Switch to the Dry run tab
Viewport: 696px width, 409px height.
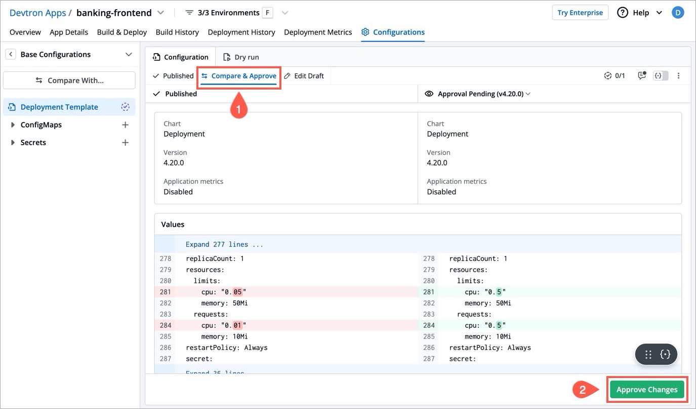pos(241,57)
